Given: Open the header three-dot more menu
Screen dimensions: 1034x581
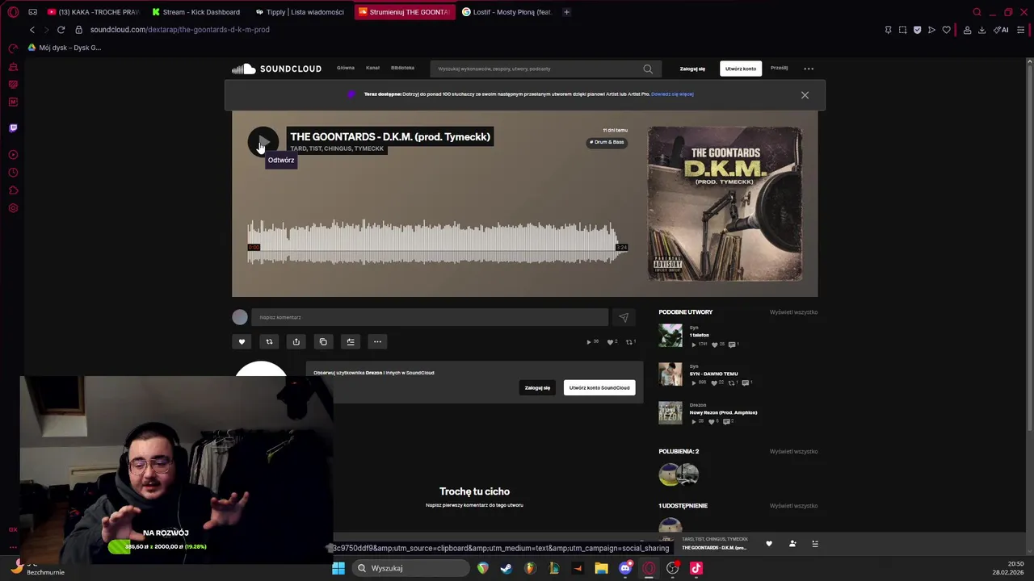Looking at the screenshot, I should pyautogui.click(x=809, y=69).
